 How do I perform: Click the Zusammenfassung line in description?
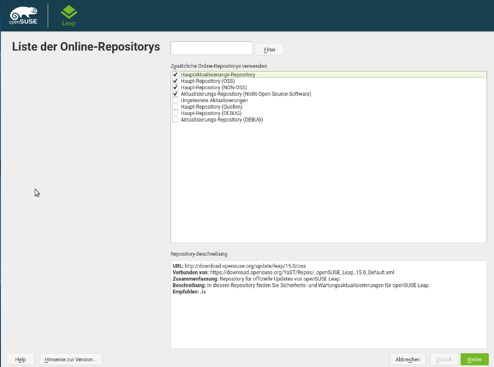pyautogui.click(x=256, y=279)
